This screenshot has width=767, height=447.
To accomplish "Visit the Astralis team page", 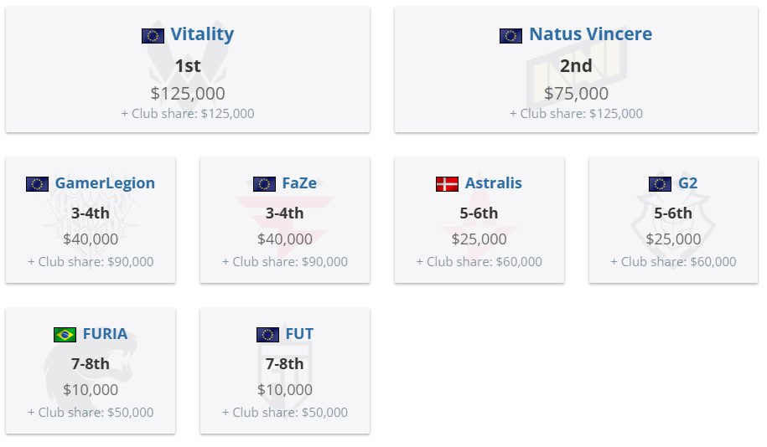I will (493, 183).
